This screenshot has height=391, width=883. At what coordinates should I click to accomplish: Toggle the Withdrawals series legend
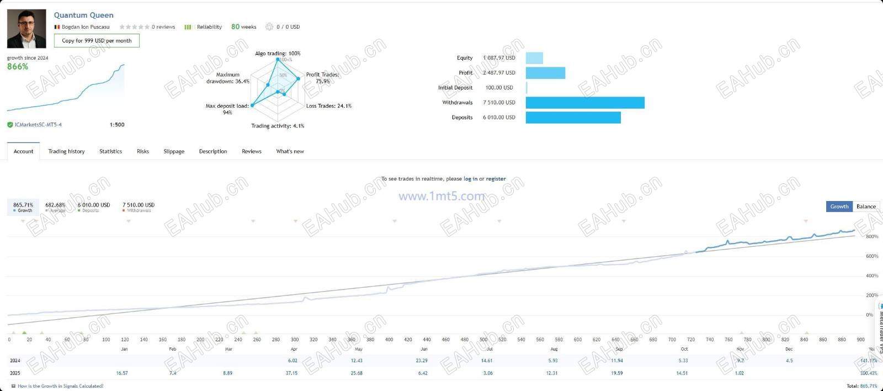139,207
